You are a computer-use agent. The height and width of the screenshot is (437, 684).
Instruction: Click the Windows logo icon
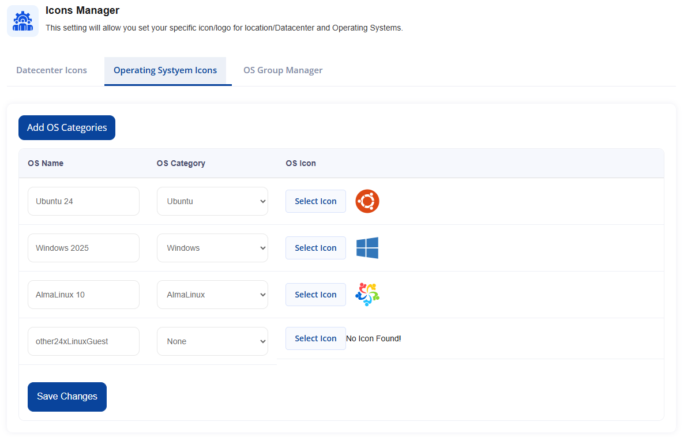point(367,248)
